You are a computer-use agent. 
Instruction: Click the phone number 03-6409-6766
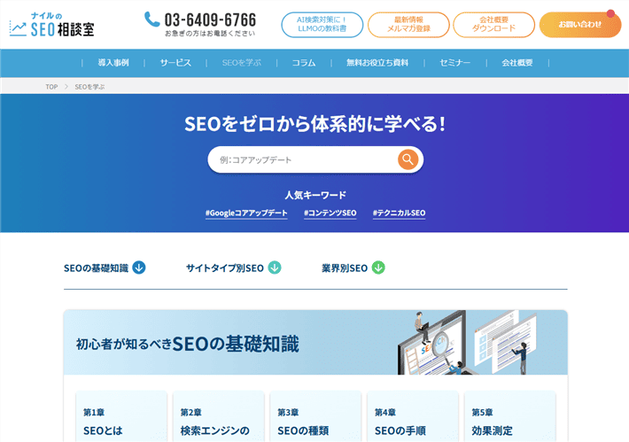click(x=210, y=19)
